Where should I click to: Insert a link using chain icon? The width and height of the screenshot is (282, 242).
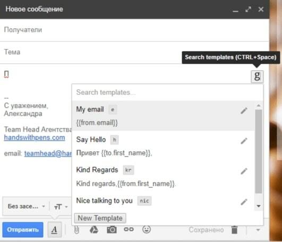coord(129,229)
